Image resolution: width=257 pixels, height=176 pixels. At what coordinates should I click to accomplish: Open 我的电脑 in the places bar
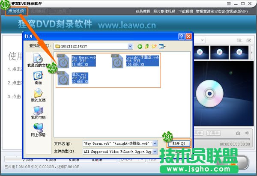[38, 112]
